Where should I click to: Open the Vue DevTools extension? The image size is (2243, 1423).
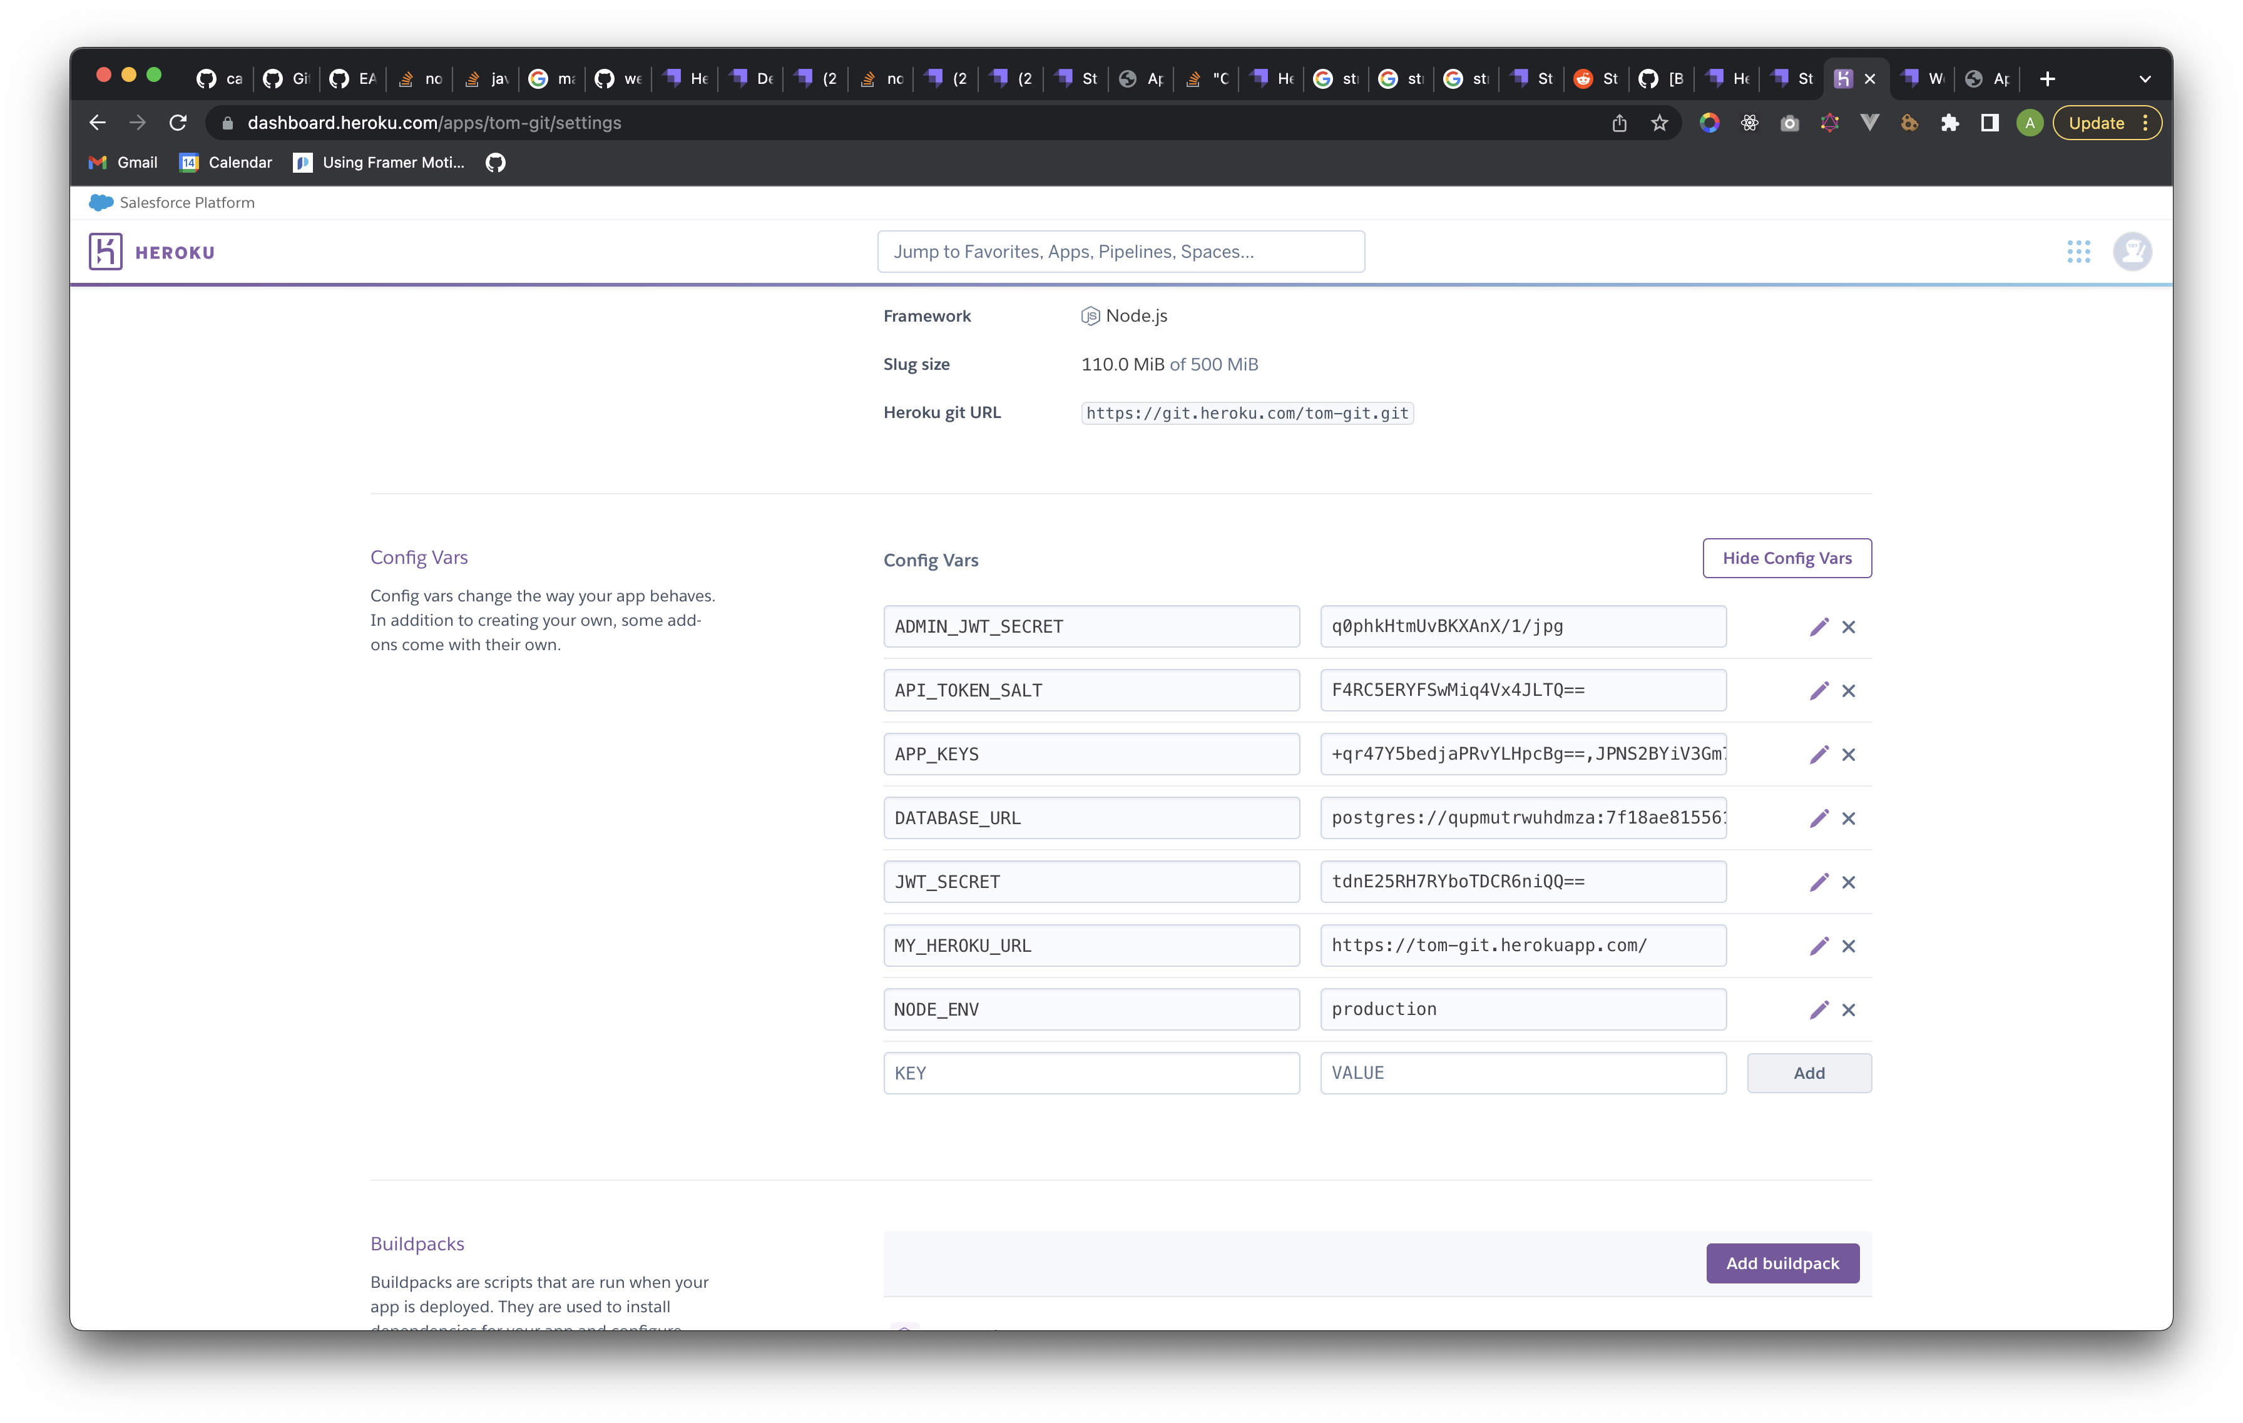point(1869,122)
